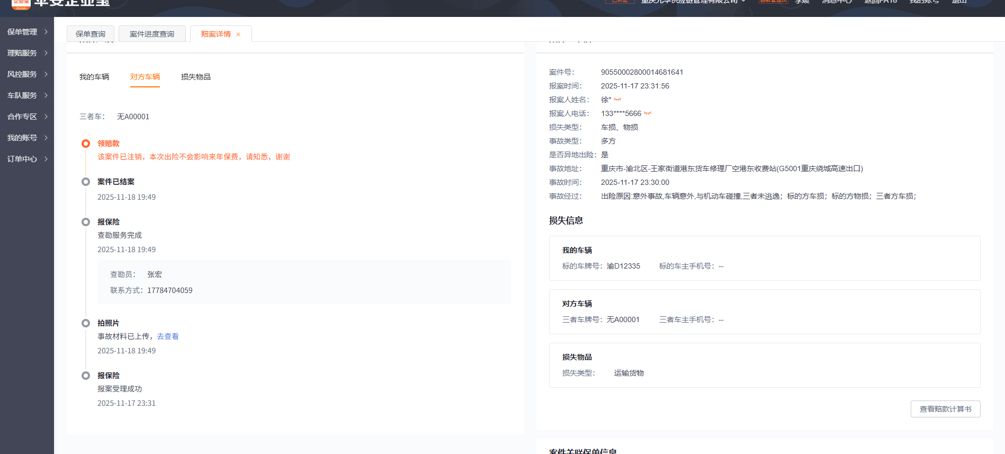1005x454 pixels.
Task: Open the 车队服务 sidebar section
Action: (x=27, y=95)
